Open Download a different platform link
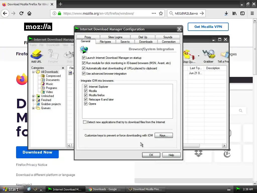This screenshot has width=257, height=193. pyautogui.click(x=46, y=175)
